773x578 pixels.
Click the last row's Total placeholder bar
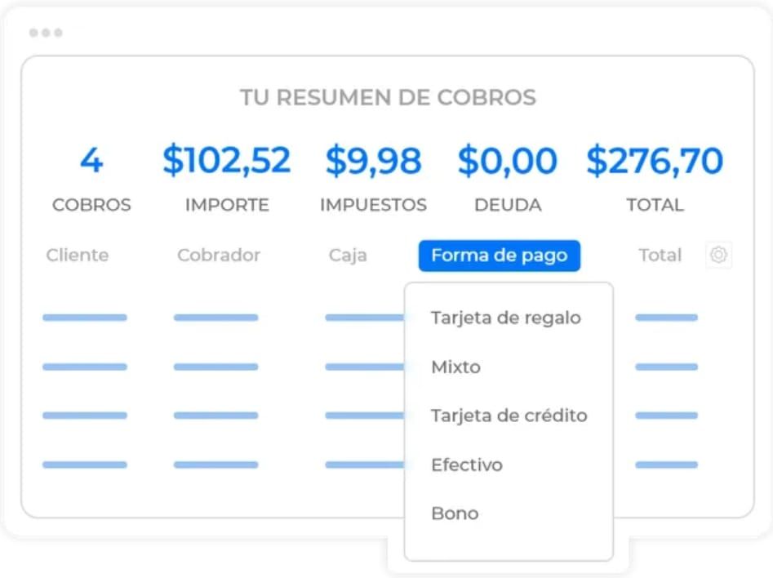point(667,465)
